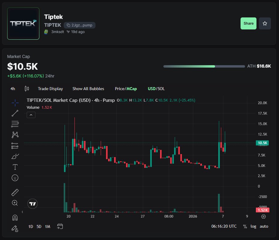This screenshot has width=279, height=240.
Task: Click the ATH progress bar
Action: coord(204,66)
